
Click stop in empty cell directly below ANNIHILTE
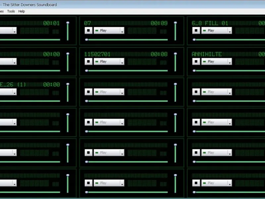coord(196,92)
